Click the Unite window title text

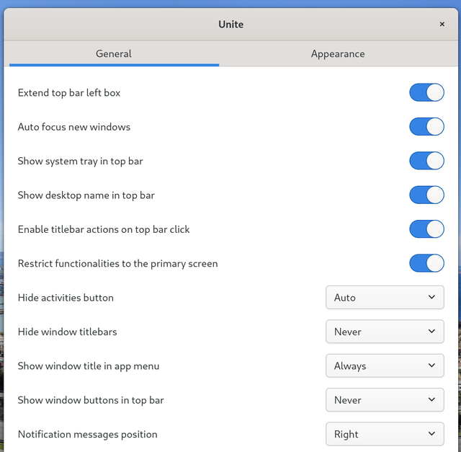pos(230,25)
